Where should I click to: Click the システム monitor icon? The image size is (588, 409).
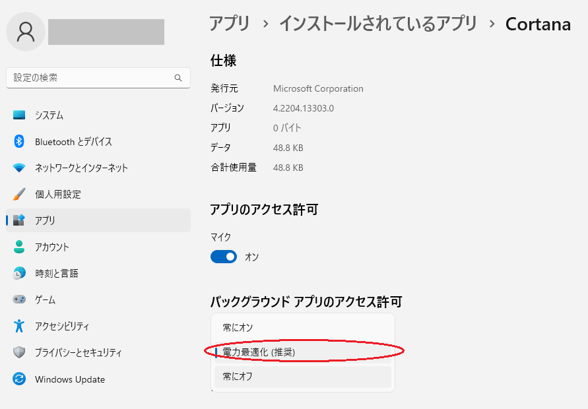point(19,115)
